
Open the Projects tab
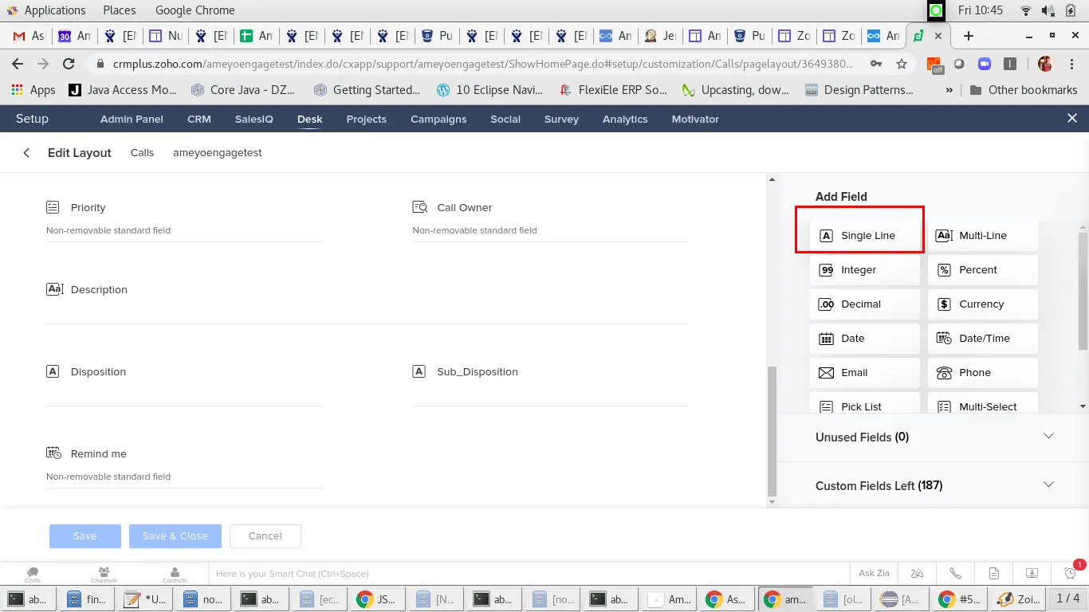367,119
